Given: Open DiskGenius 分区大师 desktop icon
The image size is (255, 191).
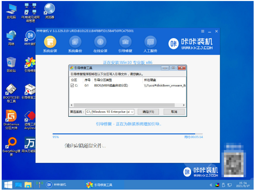Looking at the screenshot, I should coord(11,118).
